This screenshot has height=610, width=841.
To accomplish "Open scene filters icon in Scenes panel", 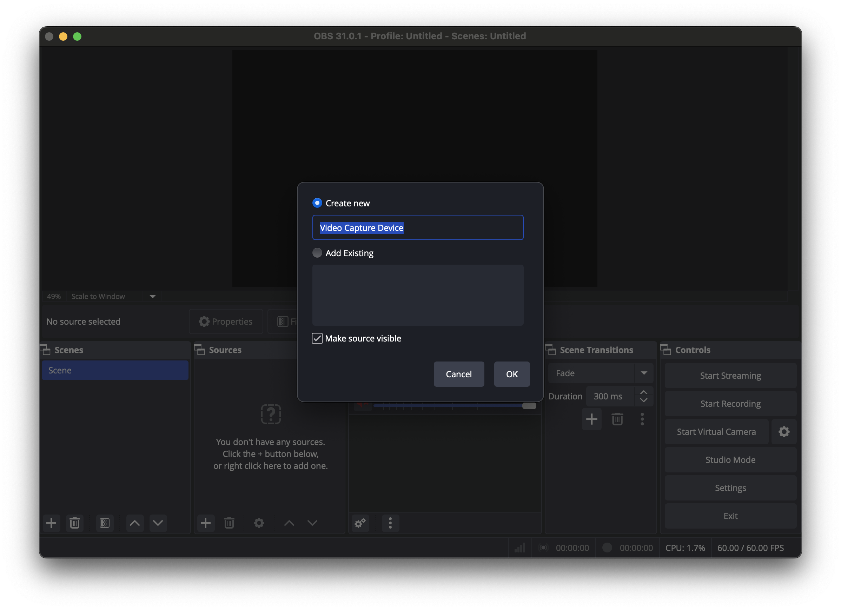I will [x=105, y=523].
